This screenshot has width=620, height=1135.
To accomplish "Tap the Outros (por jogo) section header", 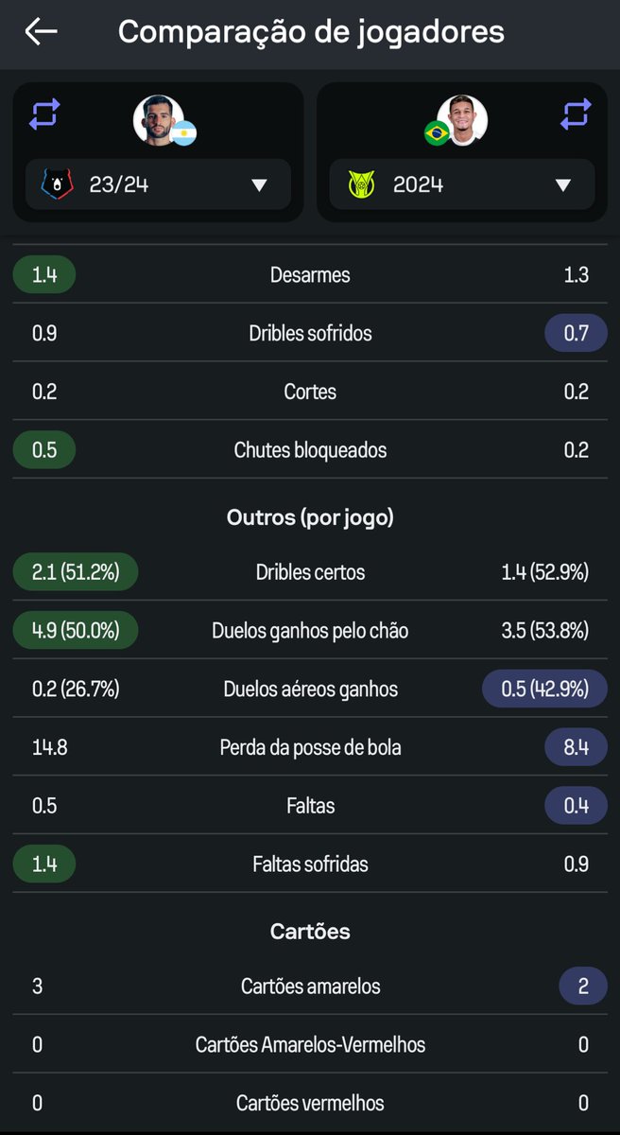I will [310, 517].
